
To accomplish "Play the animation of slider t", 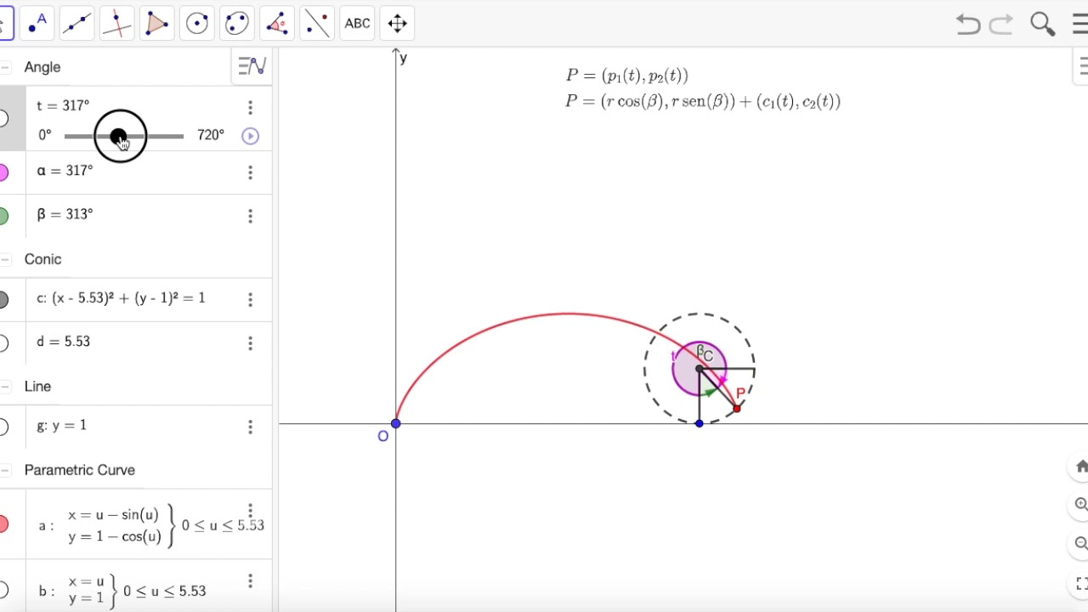I will click(250, 136).
